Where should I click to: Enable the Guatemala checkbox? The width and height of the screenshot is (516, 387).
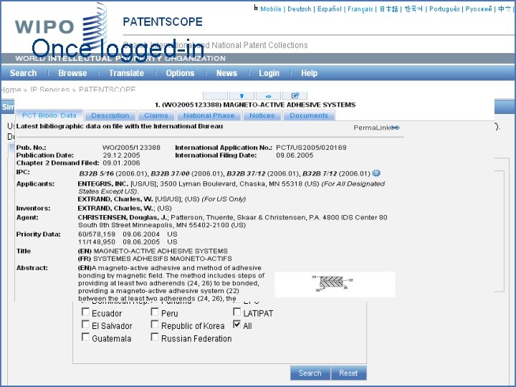click(x=85, y=337)
